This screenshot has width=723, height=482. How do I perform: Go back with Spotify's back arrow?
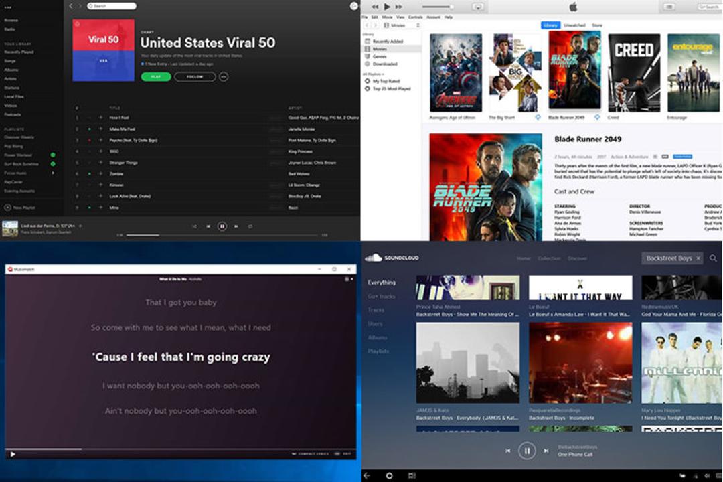click(x=70, y=6)
